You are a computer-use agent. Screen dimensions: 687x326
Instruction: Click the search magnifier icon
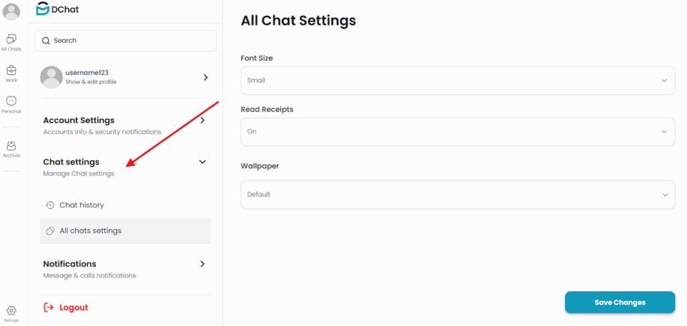46,41
